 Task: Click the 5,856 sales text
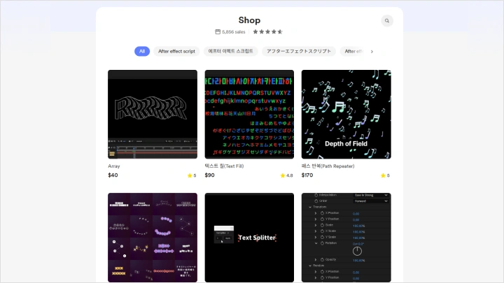click(234, 31)
